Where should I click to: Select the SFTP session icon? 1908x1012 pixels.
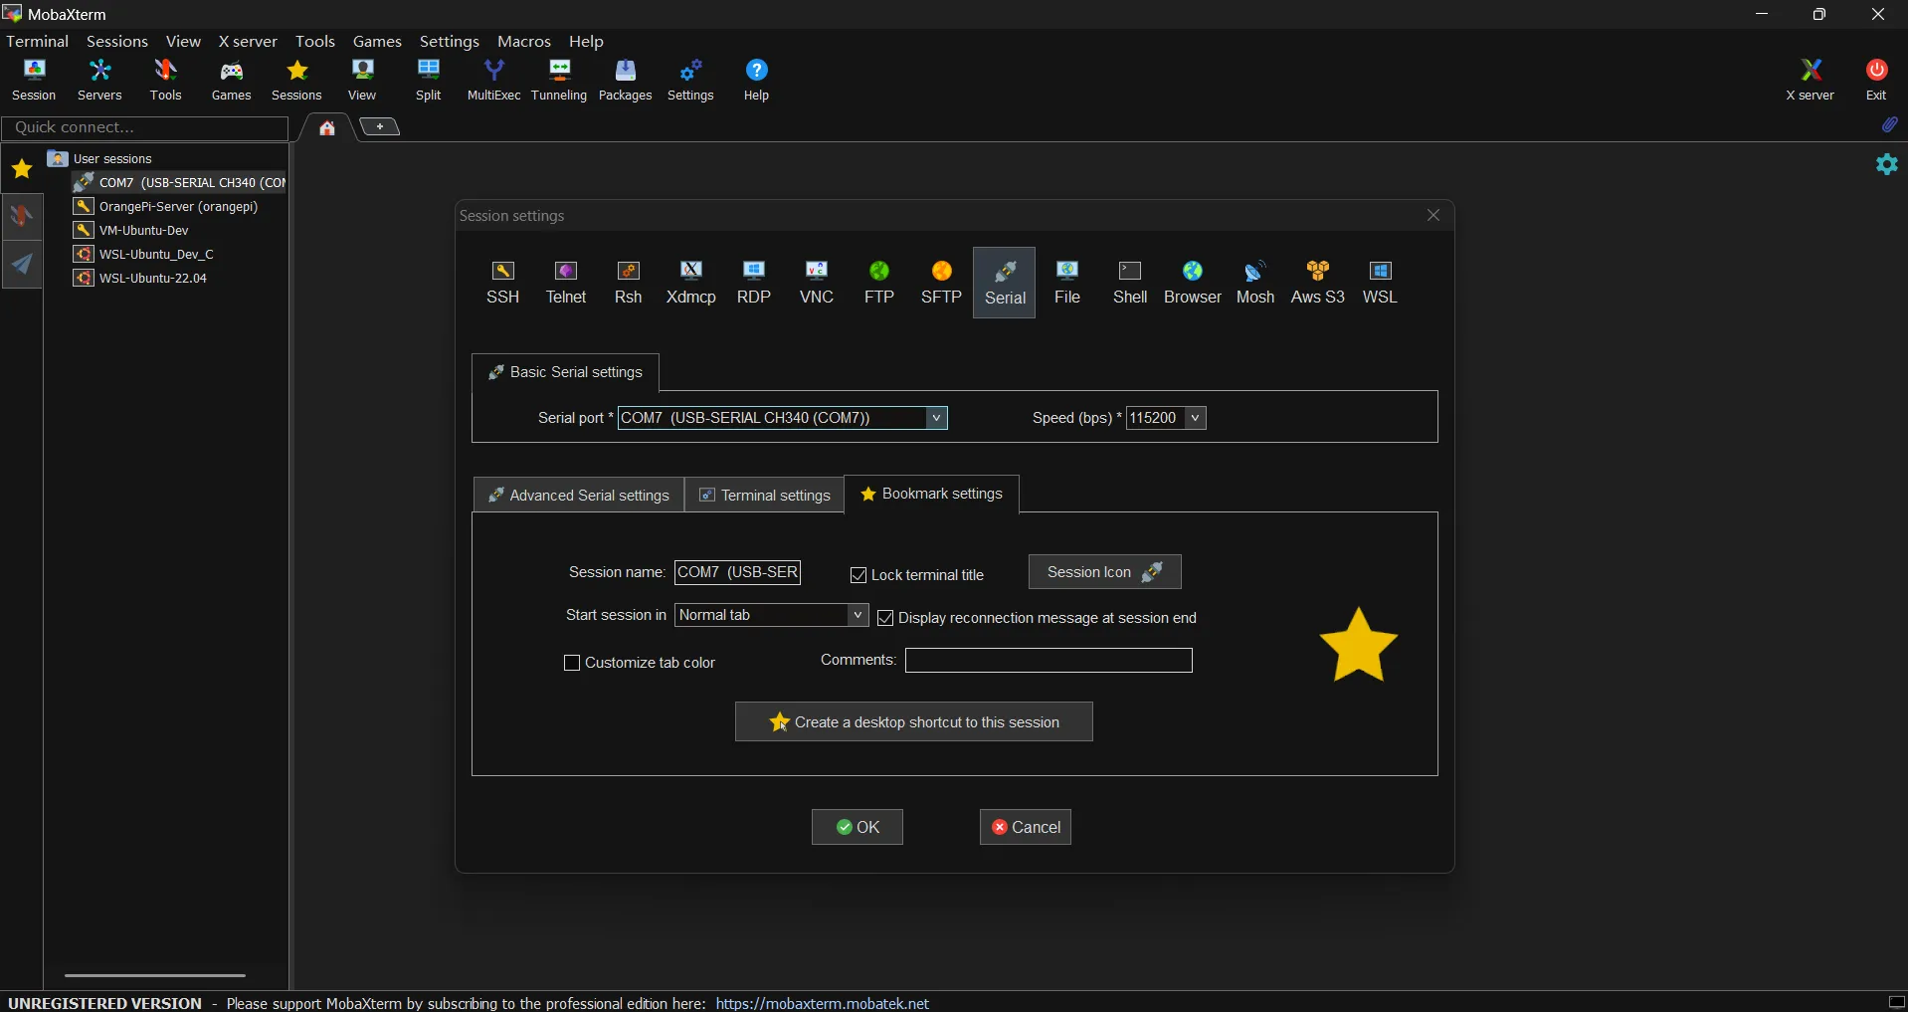941,283
